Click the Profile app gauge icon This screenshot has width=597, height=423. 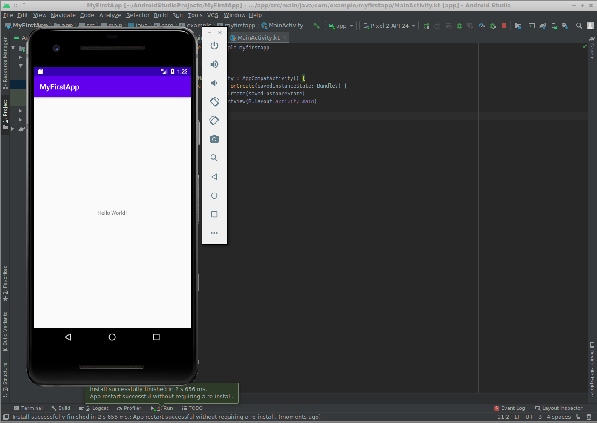click(x=482, y=26)
